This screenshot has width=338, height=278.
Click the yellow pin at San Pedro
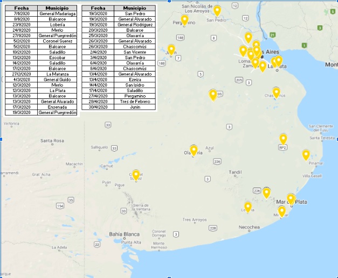pyautogui.click(x=217, y=10)
